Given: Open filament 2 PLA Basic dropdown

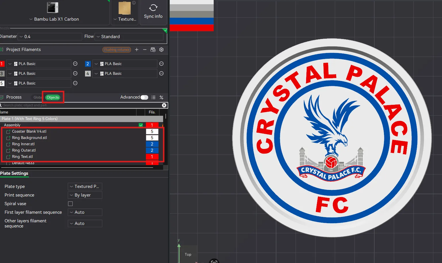Looking at the screenshot, I should tap(125, 64).
